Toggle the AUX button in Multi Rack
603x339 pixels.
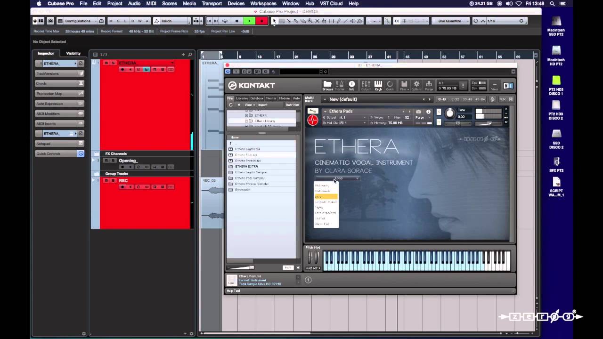click(502, 99)
